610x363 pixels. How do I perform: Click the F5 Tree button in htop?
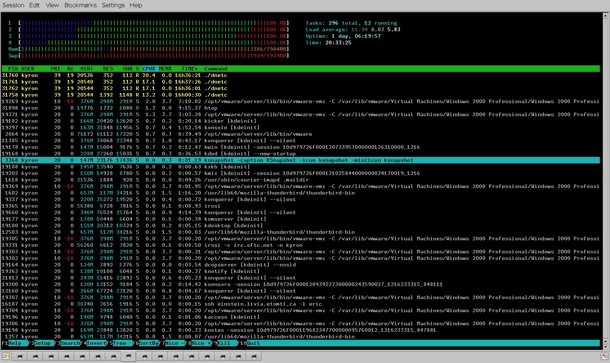click(x=119, y=343)
